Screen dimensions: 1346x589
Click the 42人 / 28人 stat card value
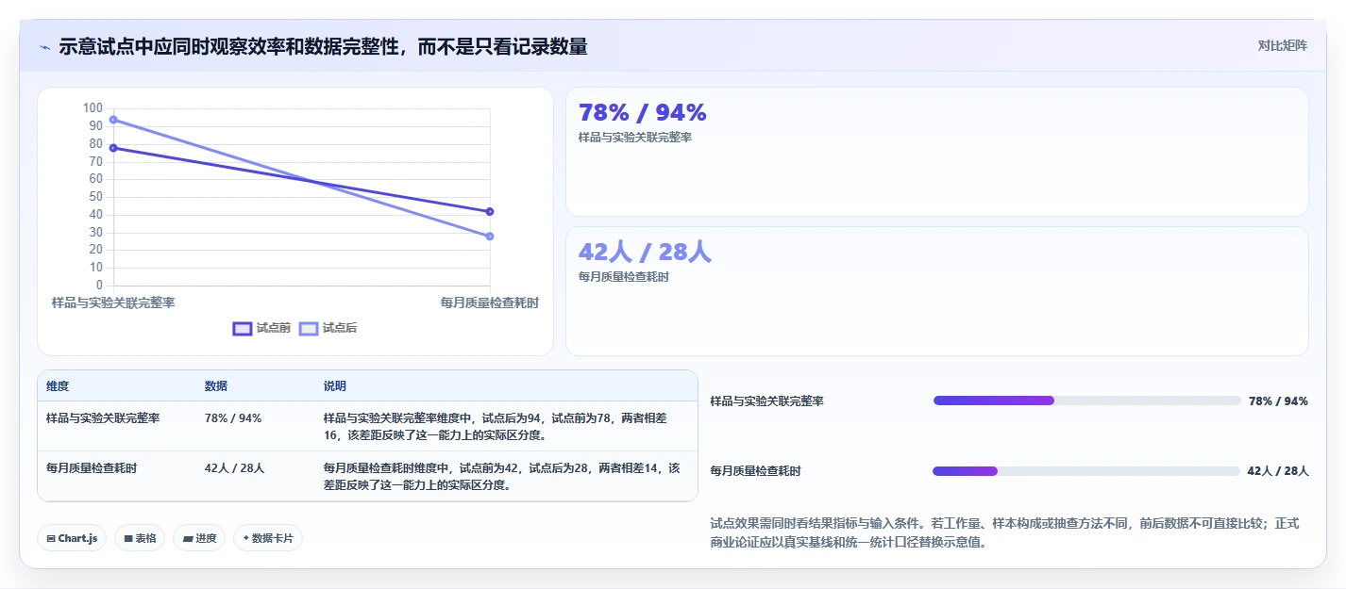point(645,252)
